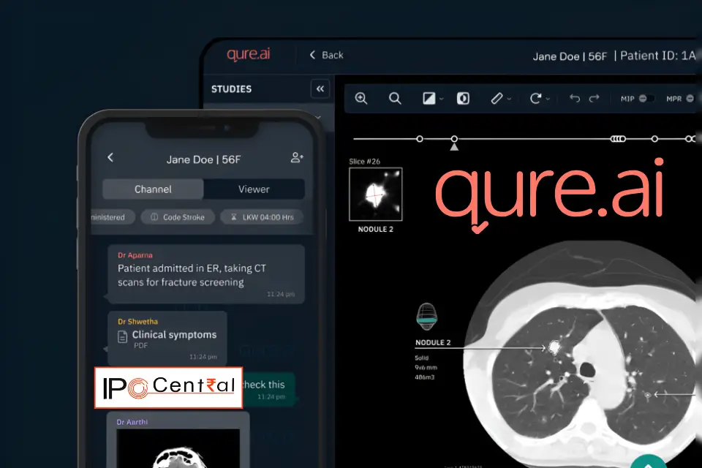
Task: Open the search tool in the viewer toolbar
Action: [x=395, y=98]
